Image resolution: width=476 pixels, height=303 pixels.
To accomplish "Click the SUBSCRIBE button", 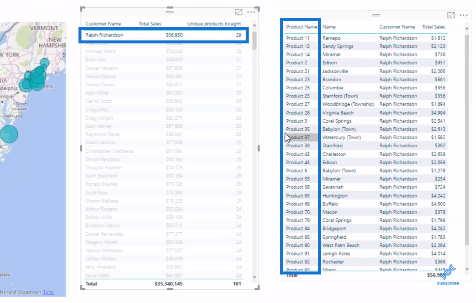I will [448, 283].
